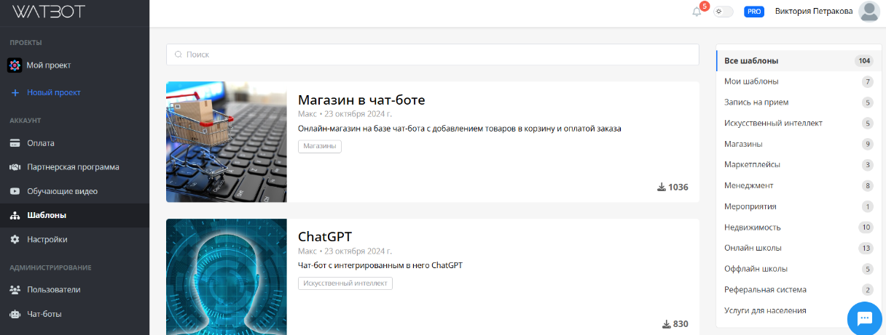Viewport: 886px width, 335px height.
Task: Open Партнерская программа handshake icon
Action: [15, 167]
